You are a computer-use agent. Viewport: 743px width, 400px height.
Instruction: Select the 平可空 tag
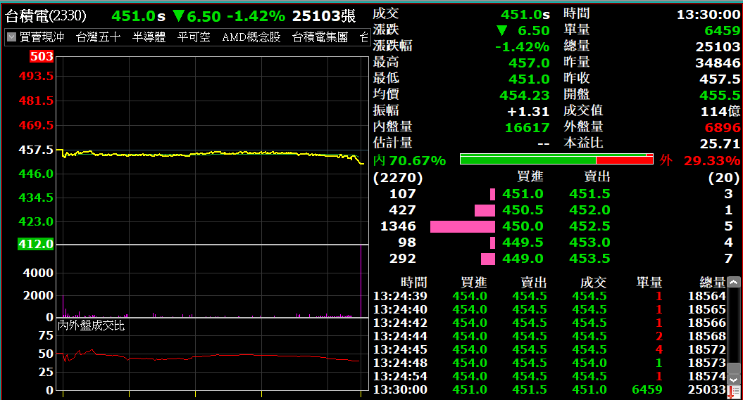[x=194, y=37]
